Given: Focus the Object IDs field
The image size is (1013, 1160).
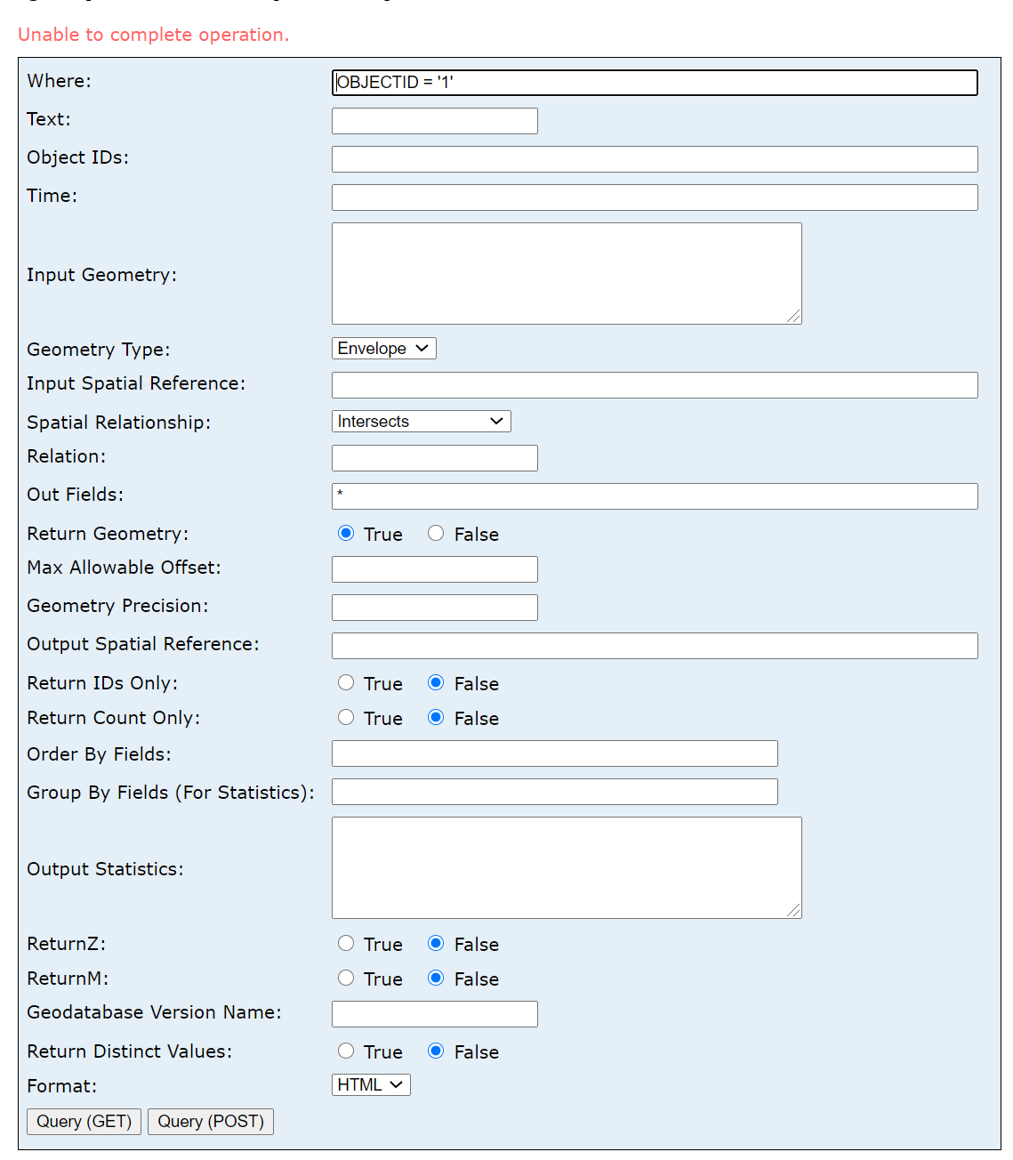Looking at the screenshot, I should (x=655, y=159).
